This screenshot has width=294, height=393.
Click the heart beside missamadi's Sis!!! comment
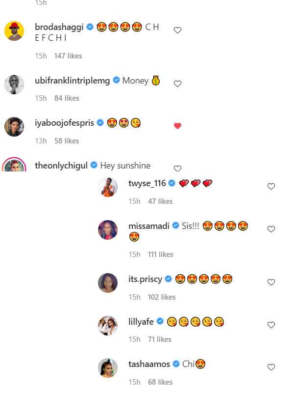[271, 229]
